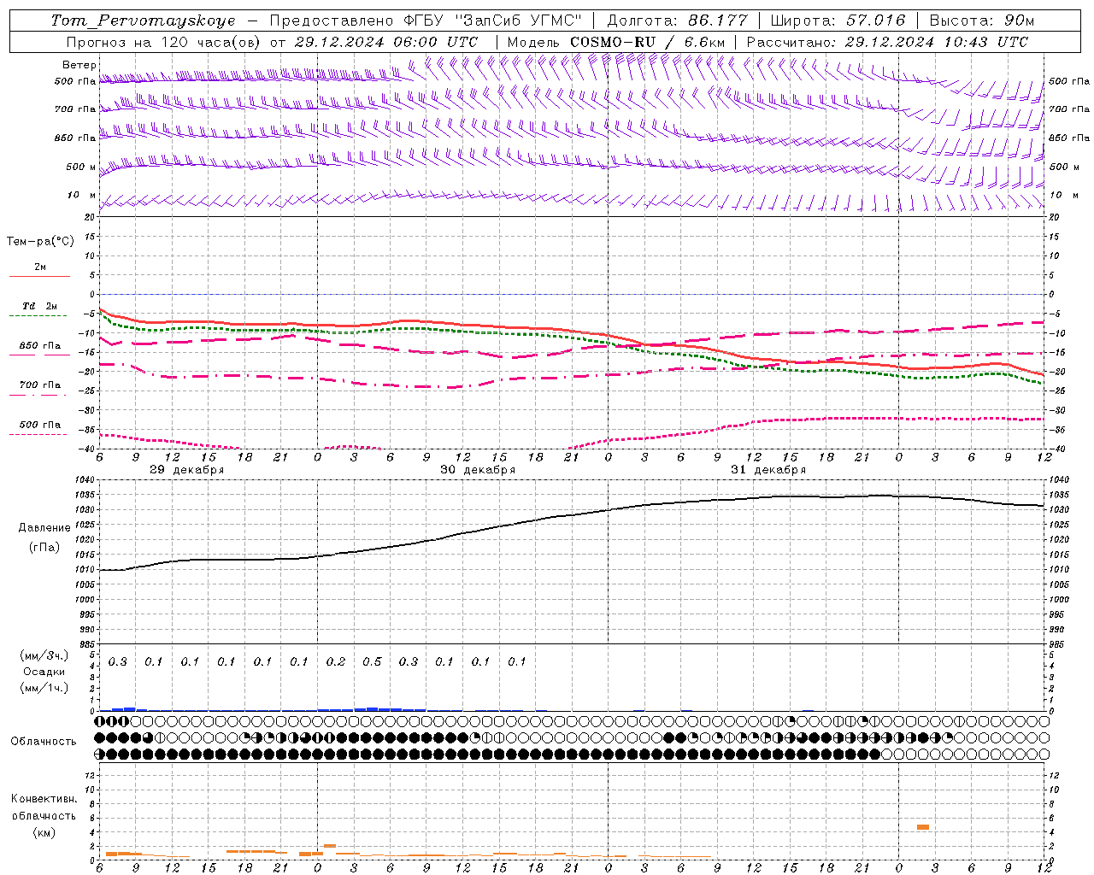Click the forecast start time 29.12.2024 06:00 UTC
Viewport: 1094px width, 875px height.
pyautogui.click(x=386, y=42)
